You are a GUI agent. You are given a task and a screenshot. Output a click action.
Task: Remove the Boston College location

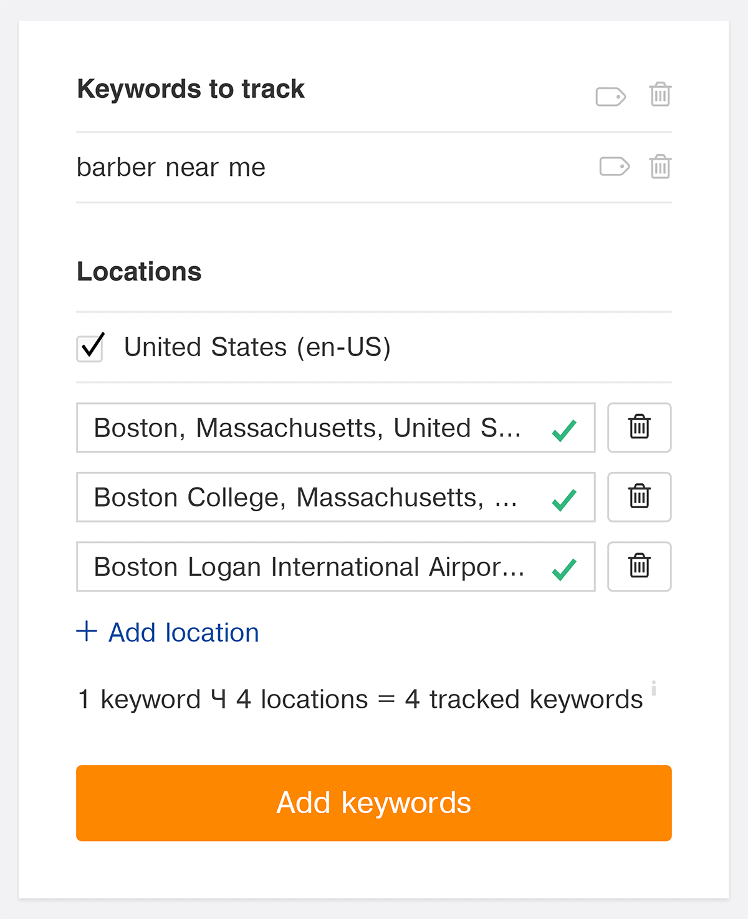coord(639,497)
